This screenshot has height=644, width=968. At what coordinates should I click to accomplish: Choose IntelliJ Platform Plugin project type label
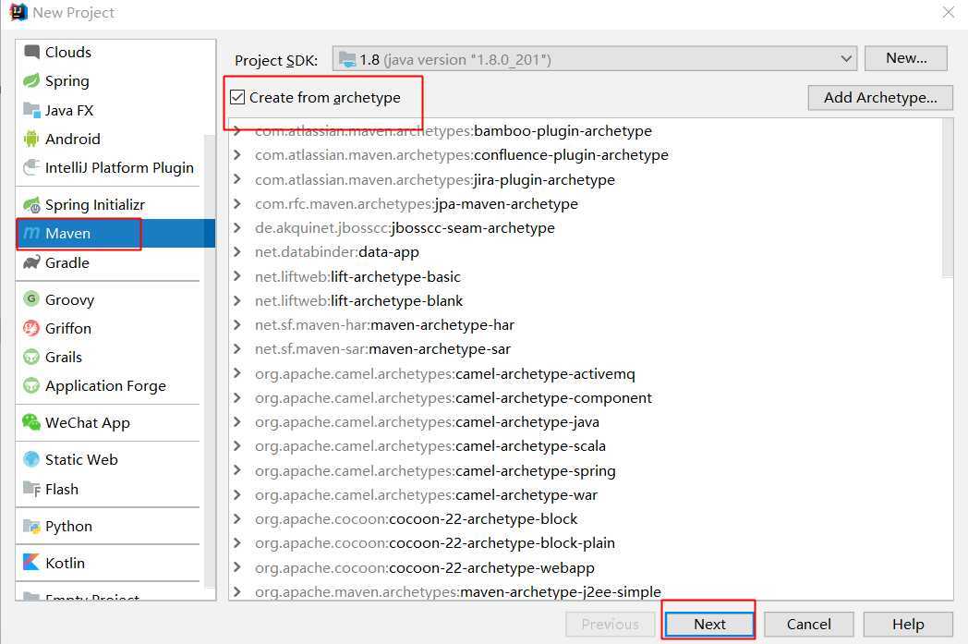tap(119, 168)
